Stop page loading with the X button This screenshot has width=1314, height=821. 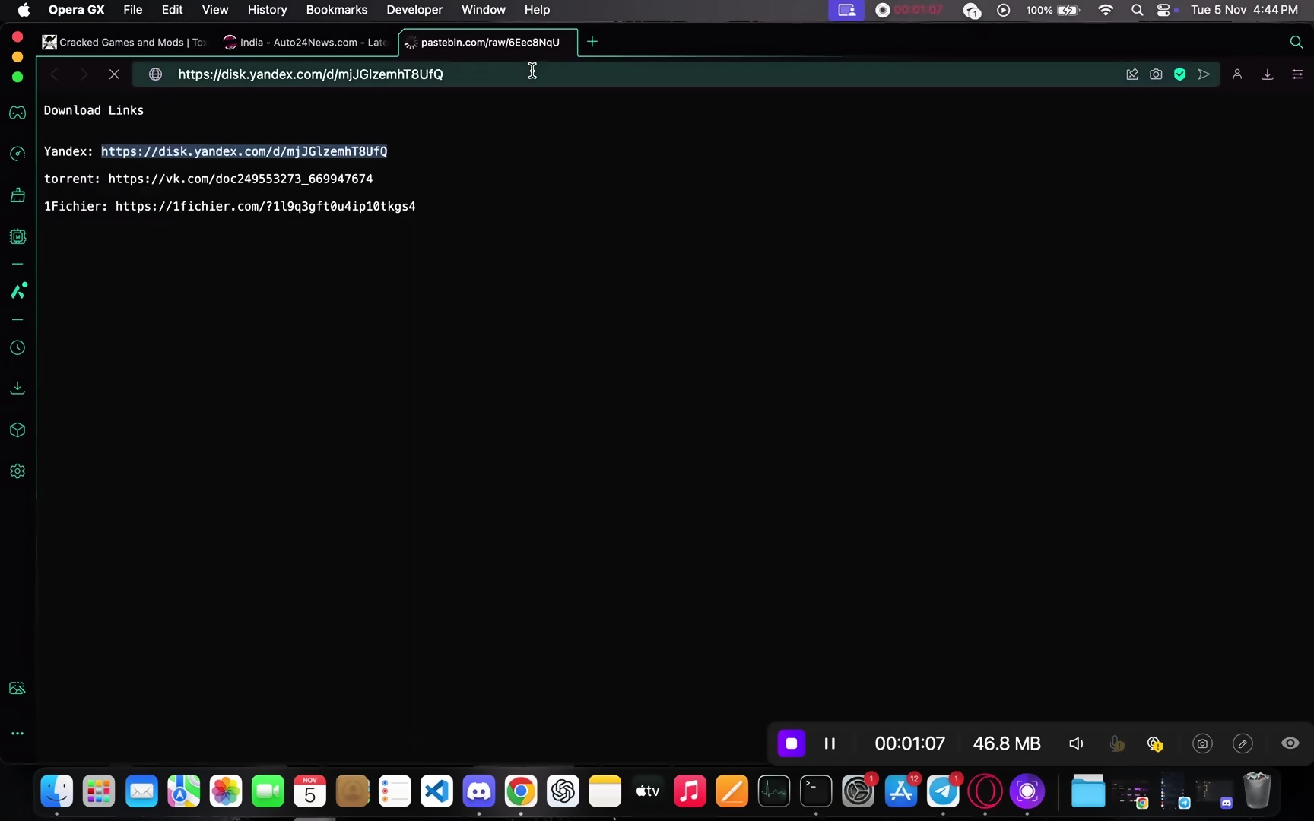(x=114, y=74)
